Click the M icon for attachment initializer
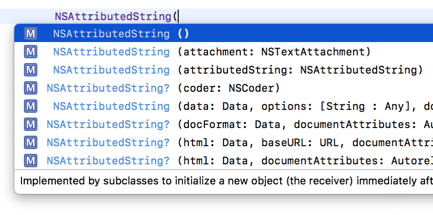The height and width of the screenshot is (215, 433). pyautogui.click(x=30, y=52)
